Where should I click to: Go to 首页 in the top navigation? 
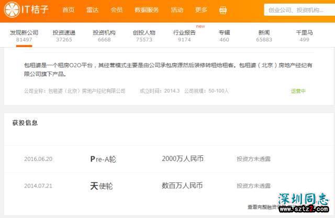[69, 10]
